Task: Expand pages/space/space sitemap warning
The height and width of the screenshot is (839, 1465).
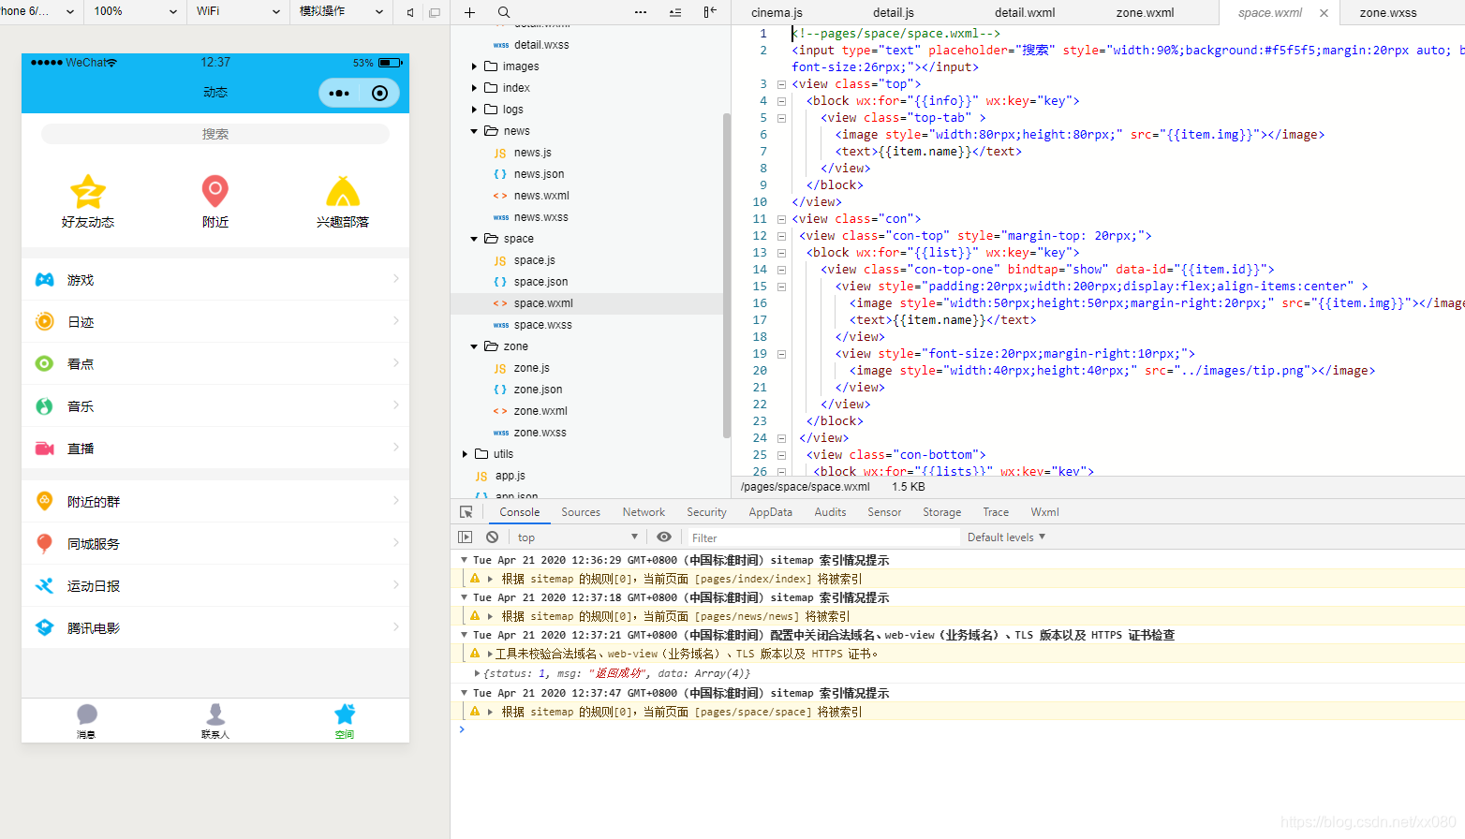Action: tap(490, 712)
